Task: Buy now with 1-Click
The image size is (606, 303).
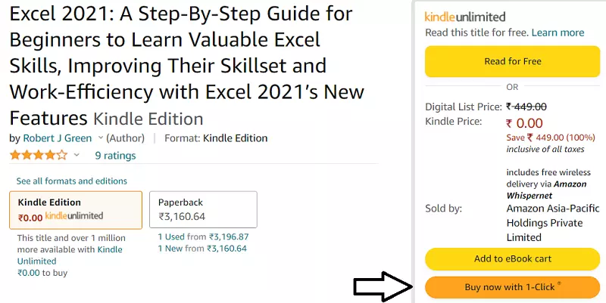Action: (513, 287)
